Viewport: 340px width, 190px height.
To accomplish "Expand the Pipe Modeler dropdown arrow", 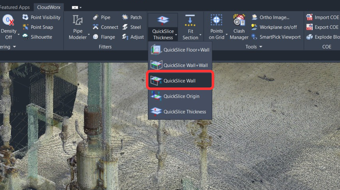I will pos(89,34).
